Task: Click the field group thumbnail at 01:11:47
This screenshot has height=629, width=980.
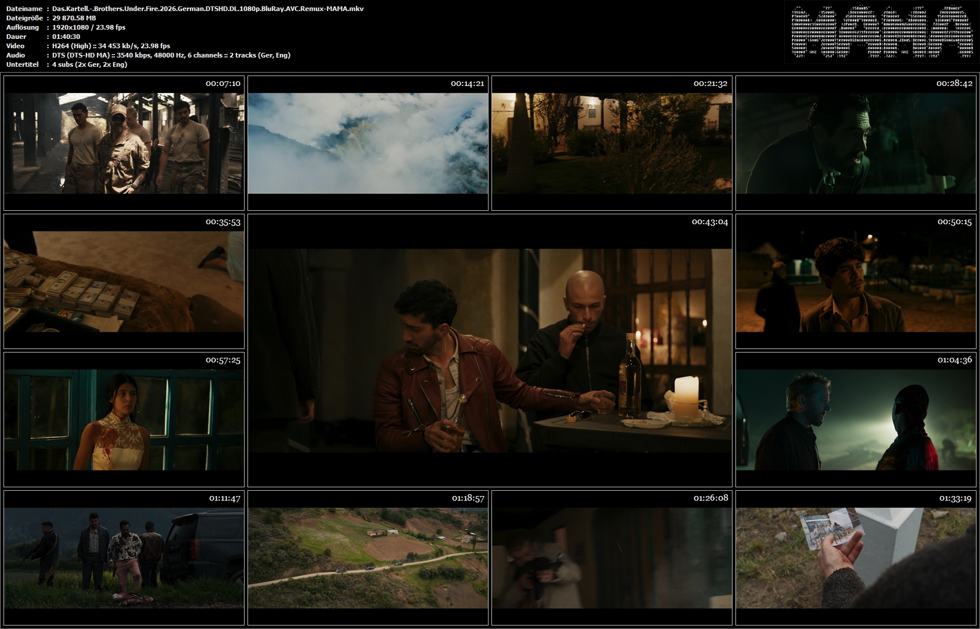Action: [x=124, y=558]
